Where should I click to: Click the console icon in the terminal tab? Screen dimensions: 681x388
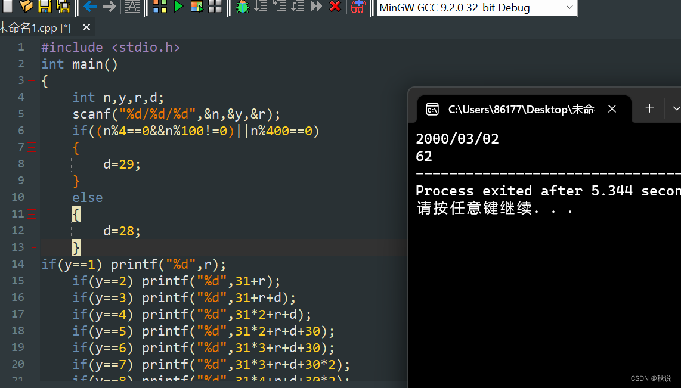coord(432,109)
